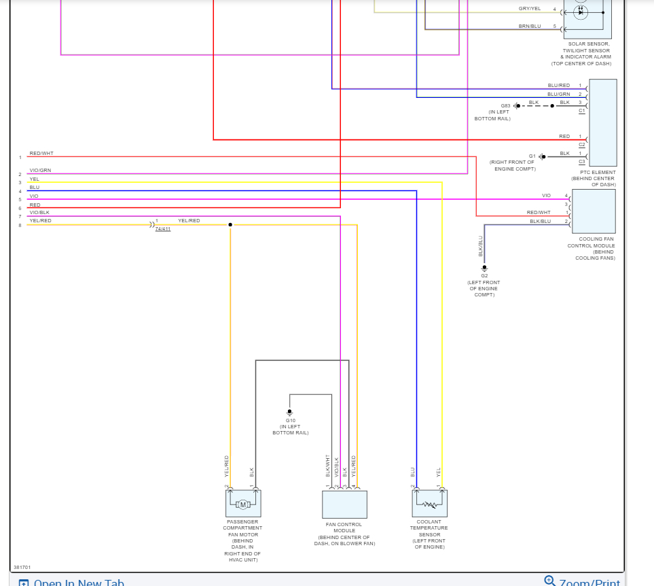The height and width of the screenshot is (586, 654).
Task: Click the G83 ground symbol
Action: [517, 106]
